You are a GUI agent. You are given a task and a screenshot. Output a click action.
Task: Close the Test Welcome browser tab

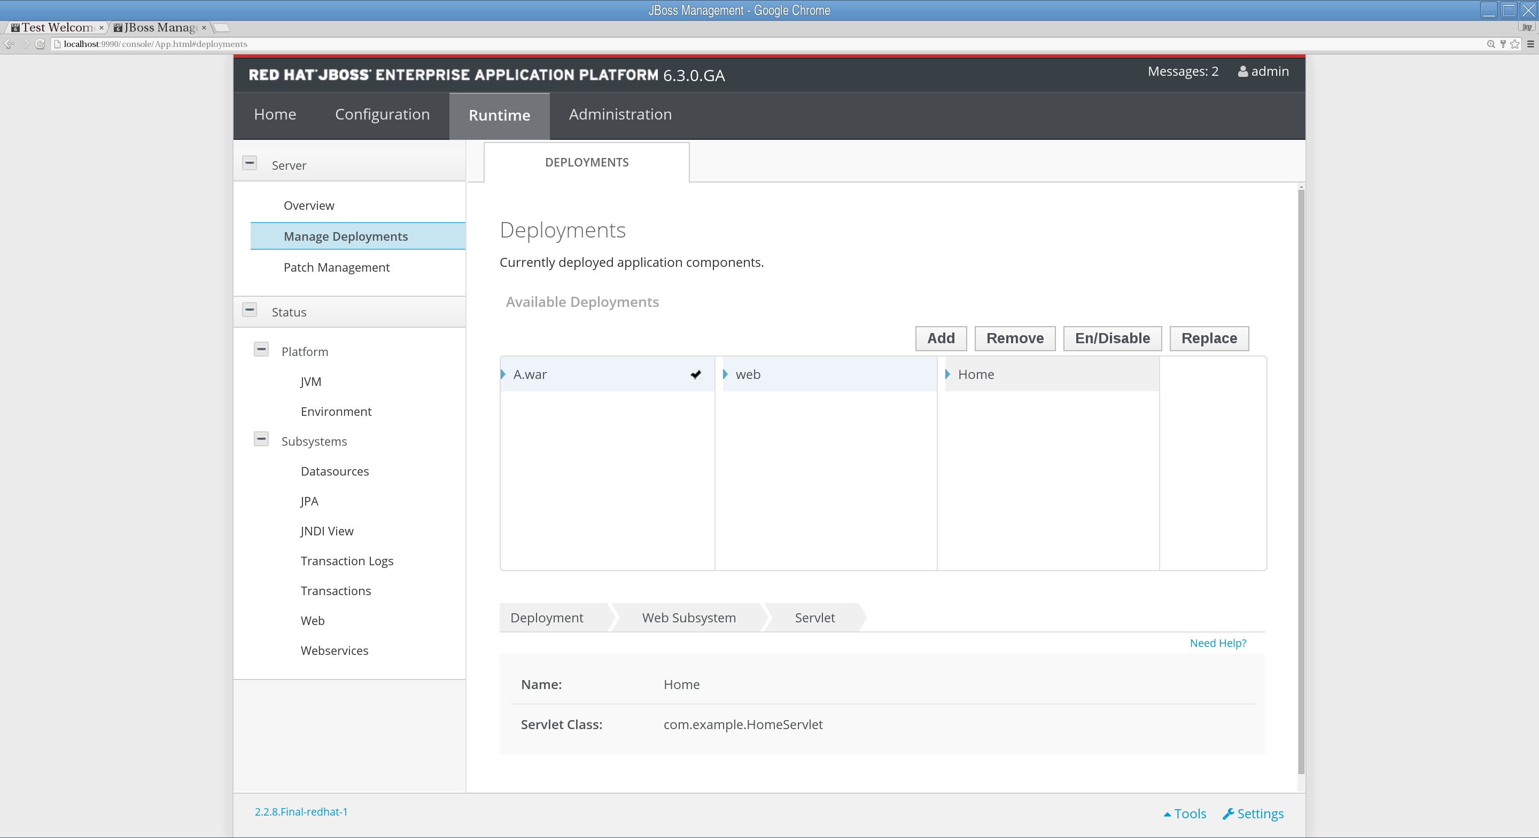tap(102, 27)
